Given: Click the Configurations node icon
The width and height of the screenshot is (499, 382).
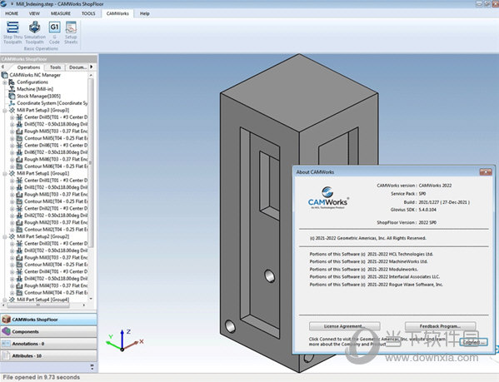Looking at the screenshot, I should pyautogui.click(x=12, y=82).
